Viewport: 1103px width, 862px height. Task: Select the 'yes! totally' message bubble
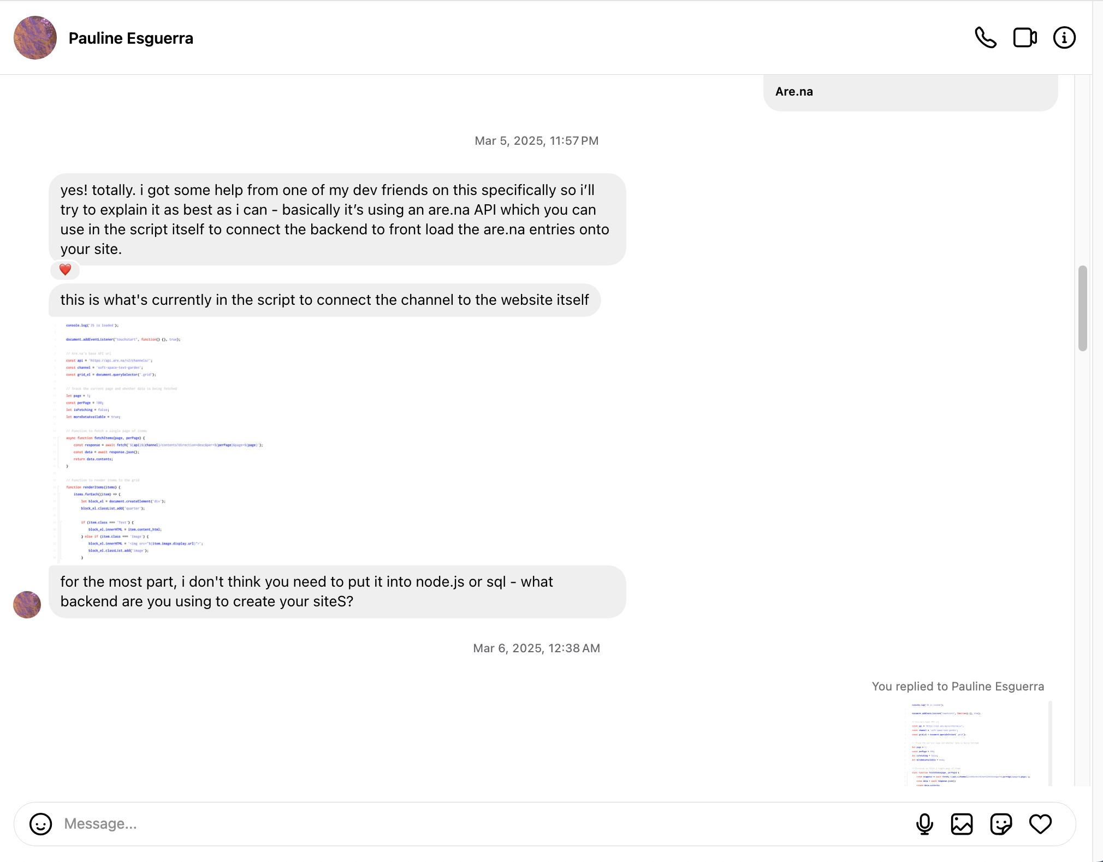pyautogui.click(x=337, y=219)
